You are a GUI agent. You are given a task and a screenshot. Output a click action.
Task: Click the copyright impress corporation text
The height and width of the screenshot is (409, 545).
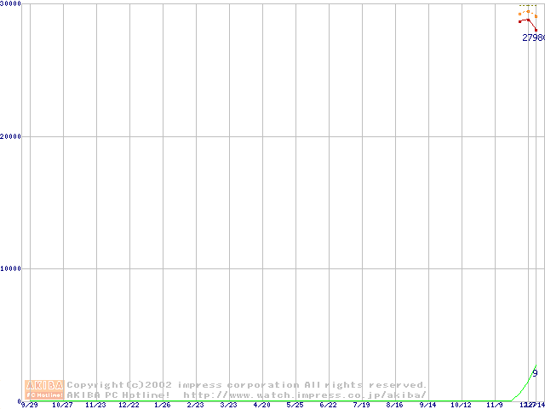247,385
